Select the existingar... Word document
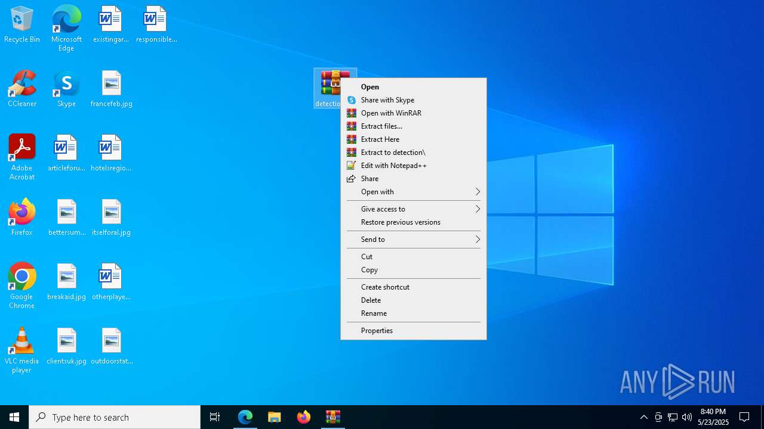This screenshot has height=429, width=764. click(x=110, y=25)
